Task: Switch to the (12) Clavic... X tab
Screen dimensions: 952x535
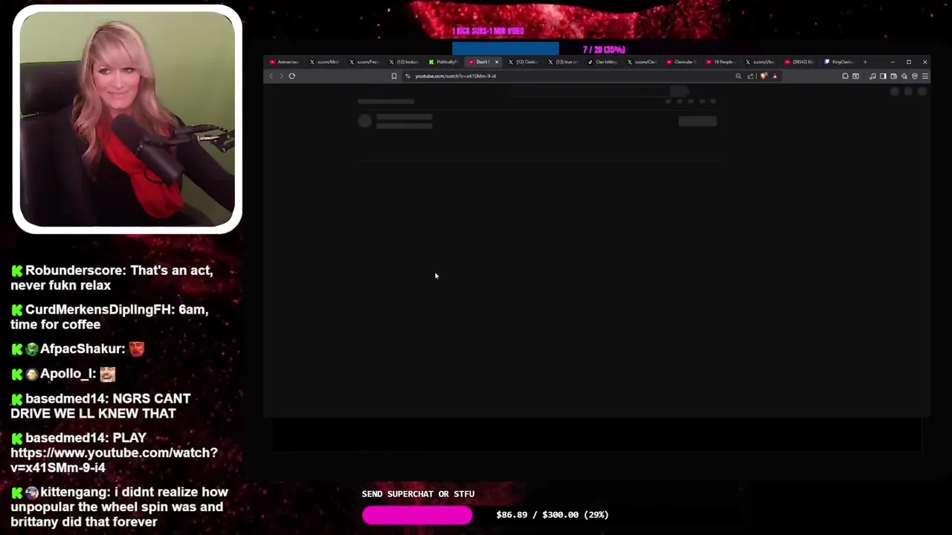Action: pyautogui.click(x=523, y=62)
